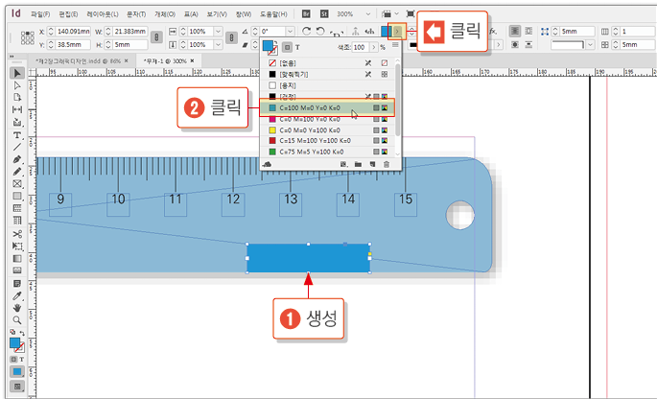Image resolution: width=657 pixels, height=399 pixels.
Task: Open Adobe Stock via St icon
Action: (324, 13)
